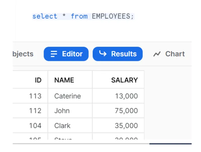The height and width of the screenshot is (152, 201).
Task: Click the cell with ID 112
Action: [x=35, y=111]
